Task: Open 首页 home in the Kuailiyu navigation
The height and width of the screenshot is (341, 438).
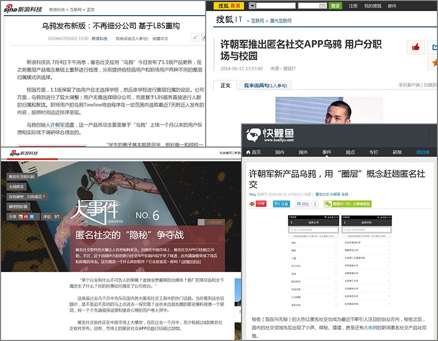Action: pos(254,152)
